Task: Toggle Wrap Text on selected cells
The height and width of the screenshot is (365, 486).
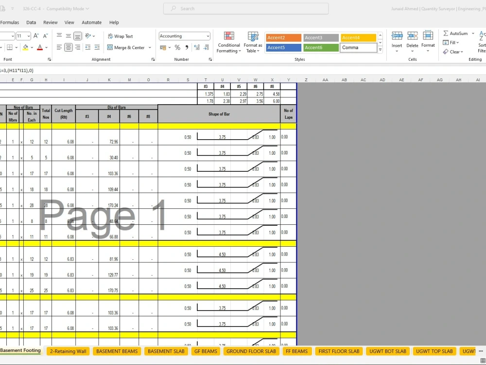Action: tap(120, 36)
